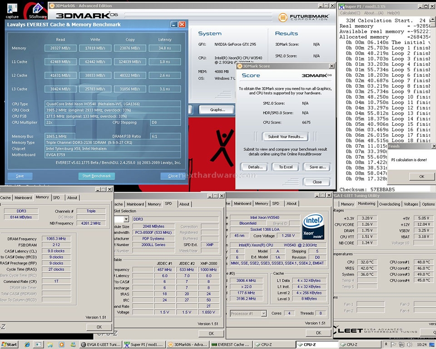Screen dimensions: 436x349
Task: Click the switch windows quick launch icon
Action: pos(38,344)
